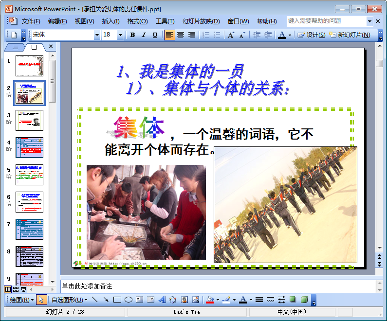Open the 格式(O) menu
The image size is (387, 321).
pyautogui.click(x=137, y=21)
